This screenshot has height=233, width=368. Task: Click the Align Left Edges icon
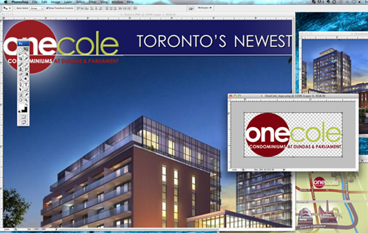pos(92,8)
